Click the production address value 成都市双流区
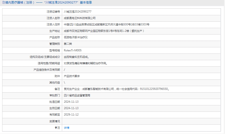Screen dimensions: 225x134 pyautogui.click(x=104, y=31)
